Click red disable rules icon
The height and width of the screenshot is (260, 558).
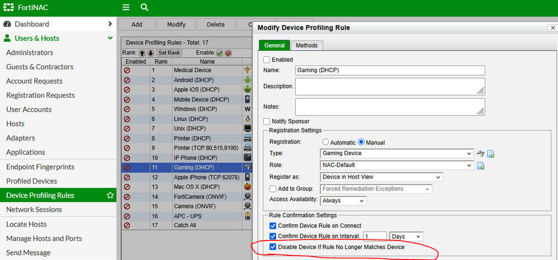[228, 53]
